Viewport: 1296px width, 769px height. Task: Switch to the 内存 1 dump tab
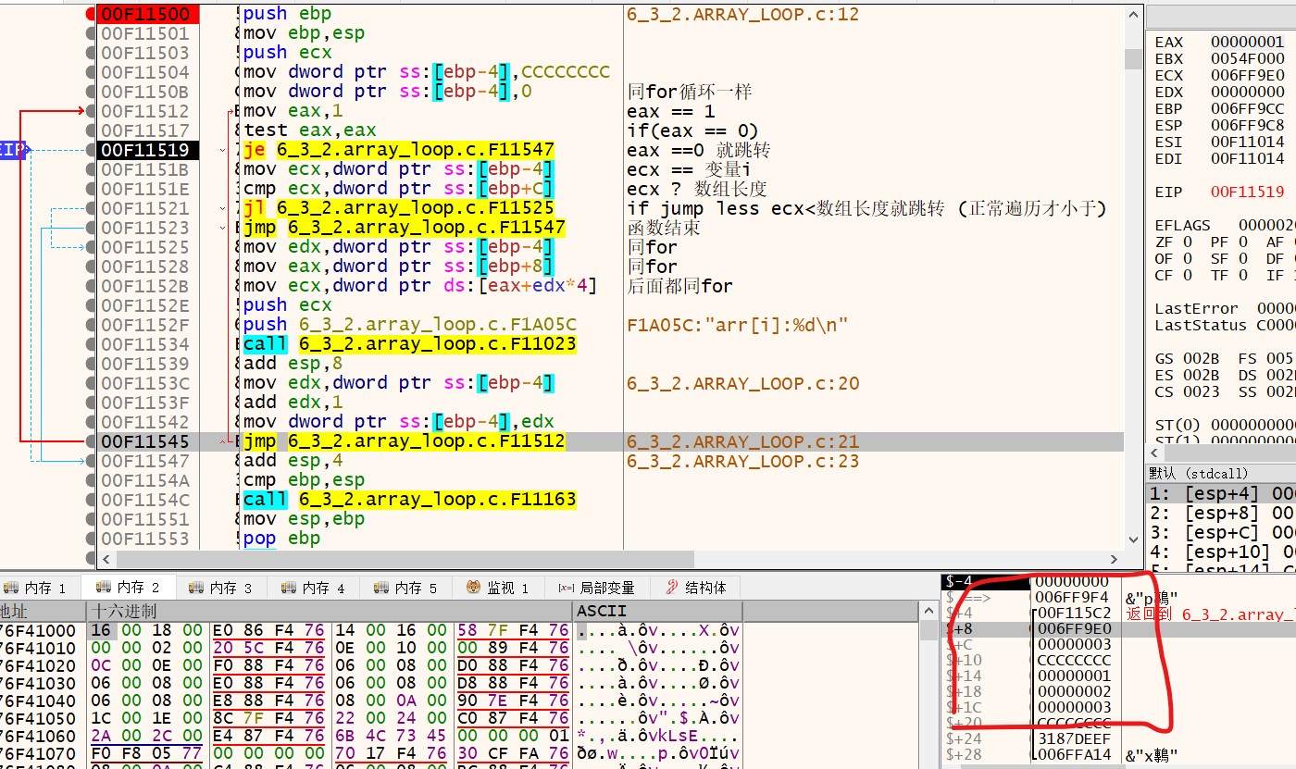38,588
